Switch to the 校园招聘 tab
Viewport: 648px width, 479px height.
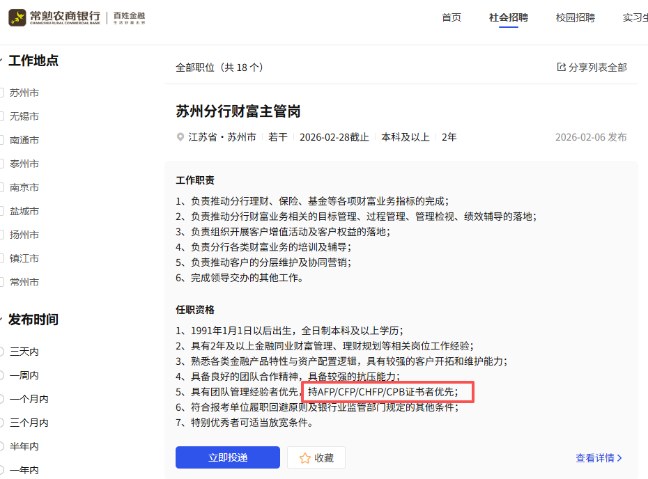pyautogui.click(x=575, y=17)
